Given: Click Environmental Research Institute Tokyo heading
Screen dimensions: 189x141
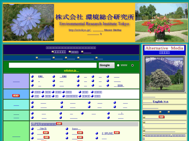Looking at the screenshot, I should click(x=94, y=24).
